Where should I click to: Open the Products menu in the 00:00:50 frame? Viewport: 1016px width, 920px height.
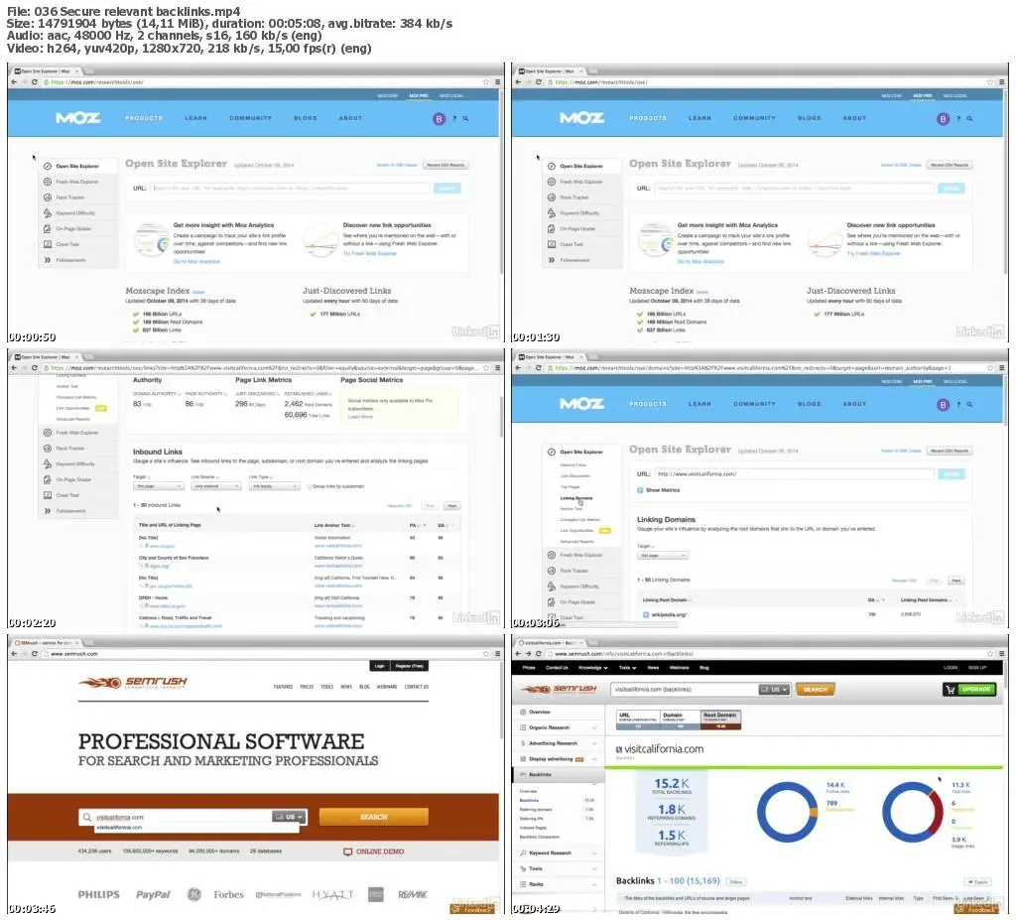click(x=144, y=119)
